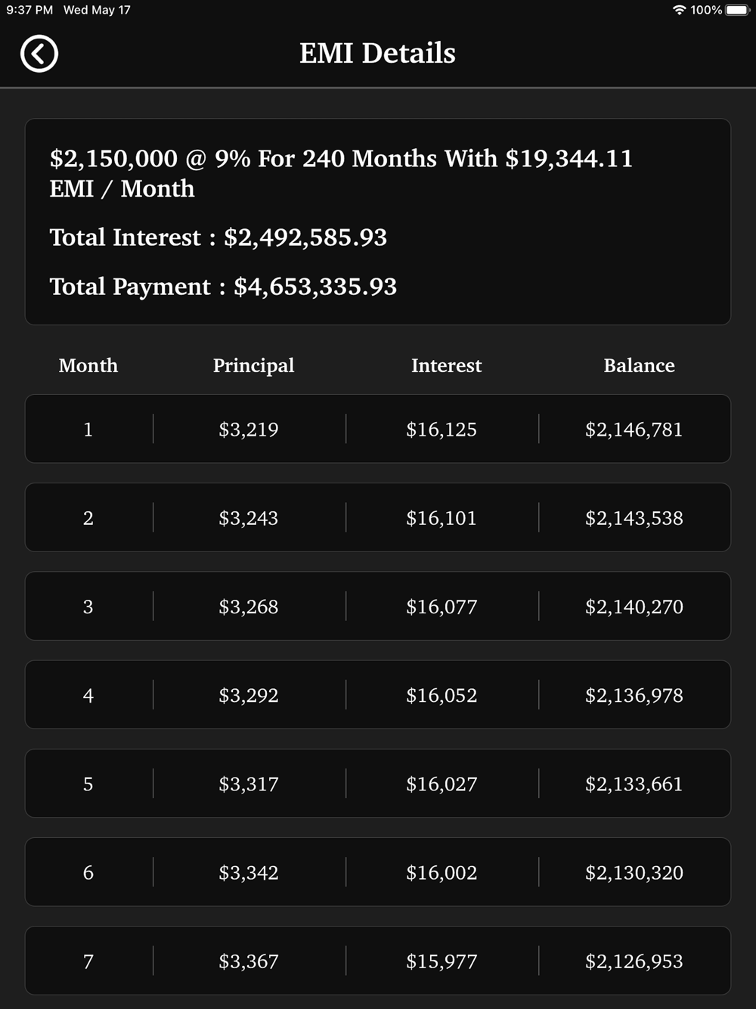
Task: Tap the battery indicator icon
Action: coord(738,10)
